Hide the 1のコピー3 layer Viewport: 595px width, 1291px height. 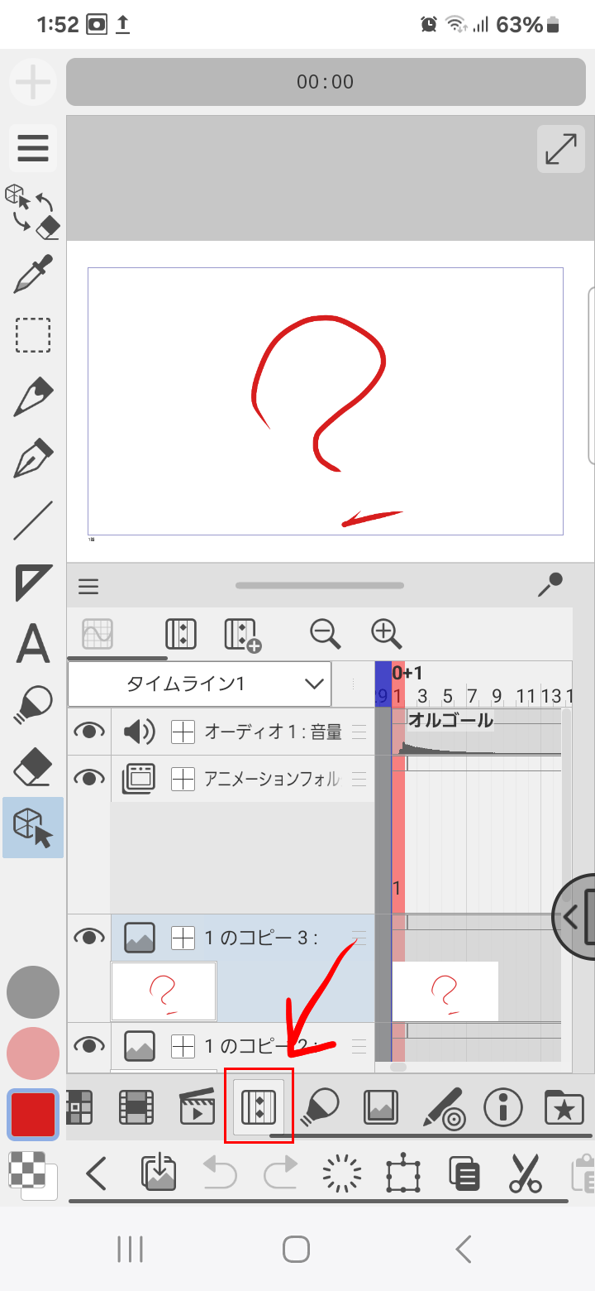click(x=88, y=937)
